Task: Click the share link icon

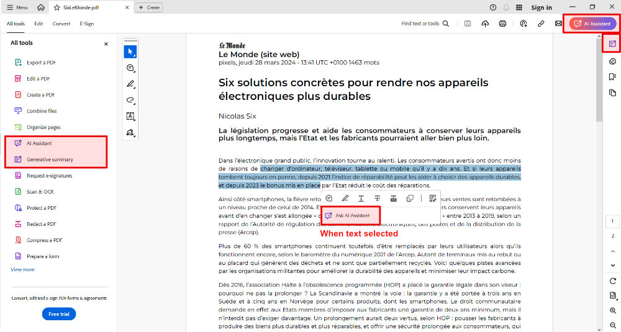Action: pyautogui.click(x=541, y=24)
